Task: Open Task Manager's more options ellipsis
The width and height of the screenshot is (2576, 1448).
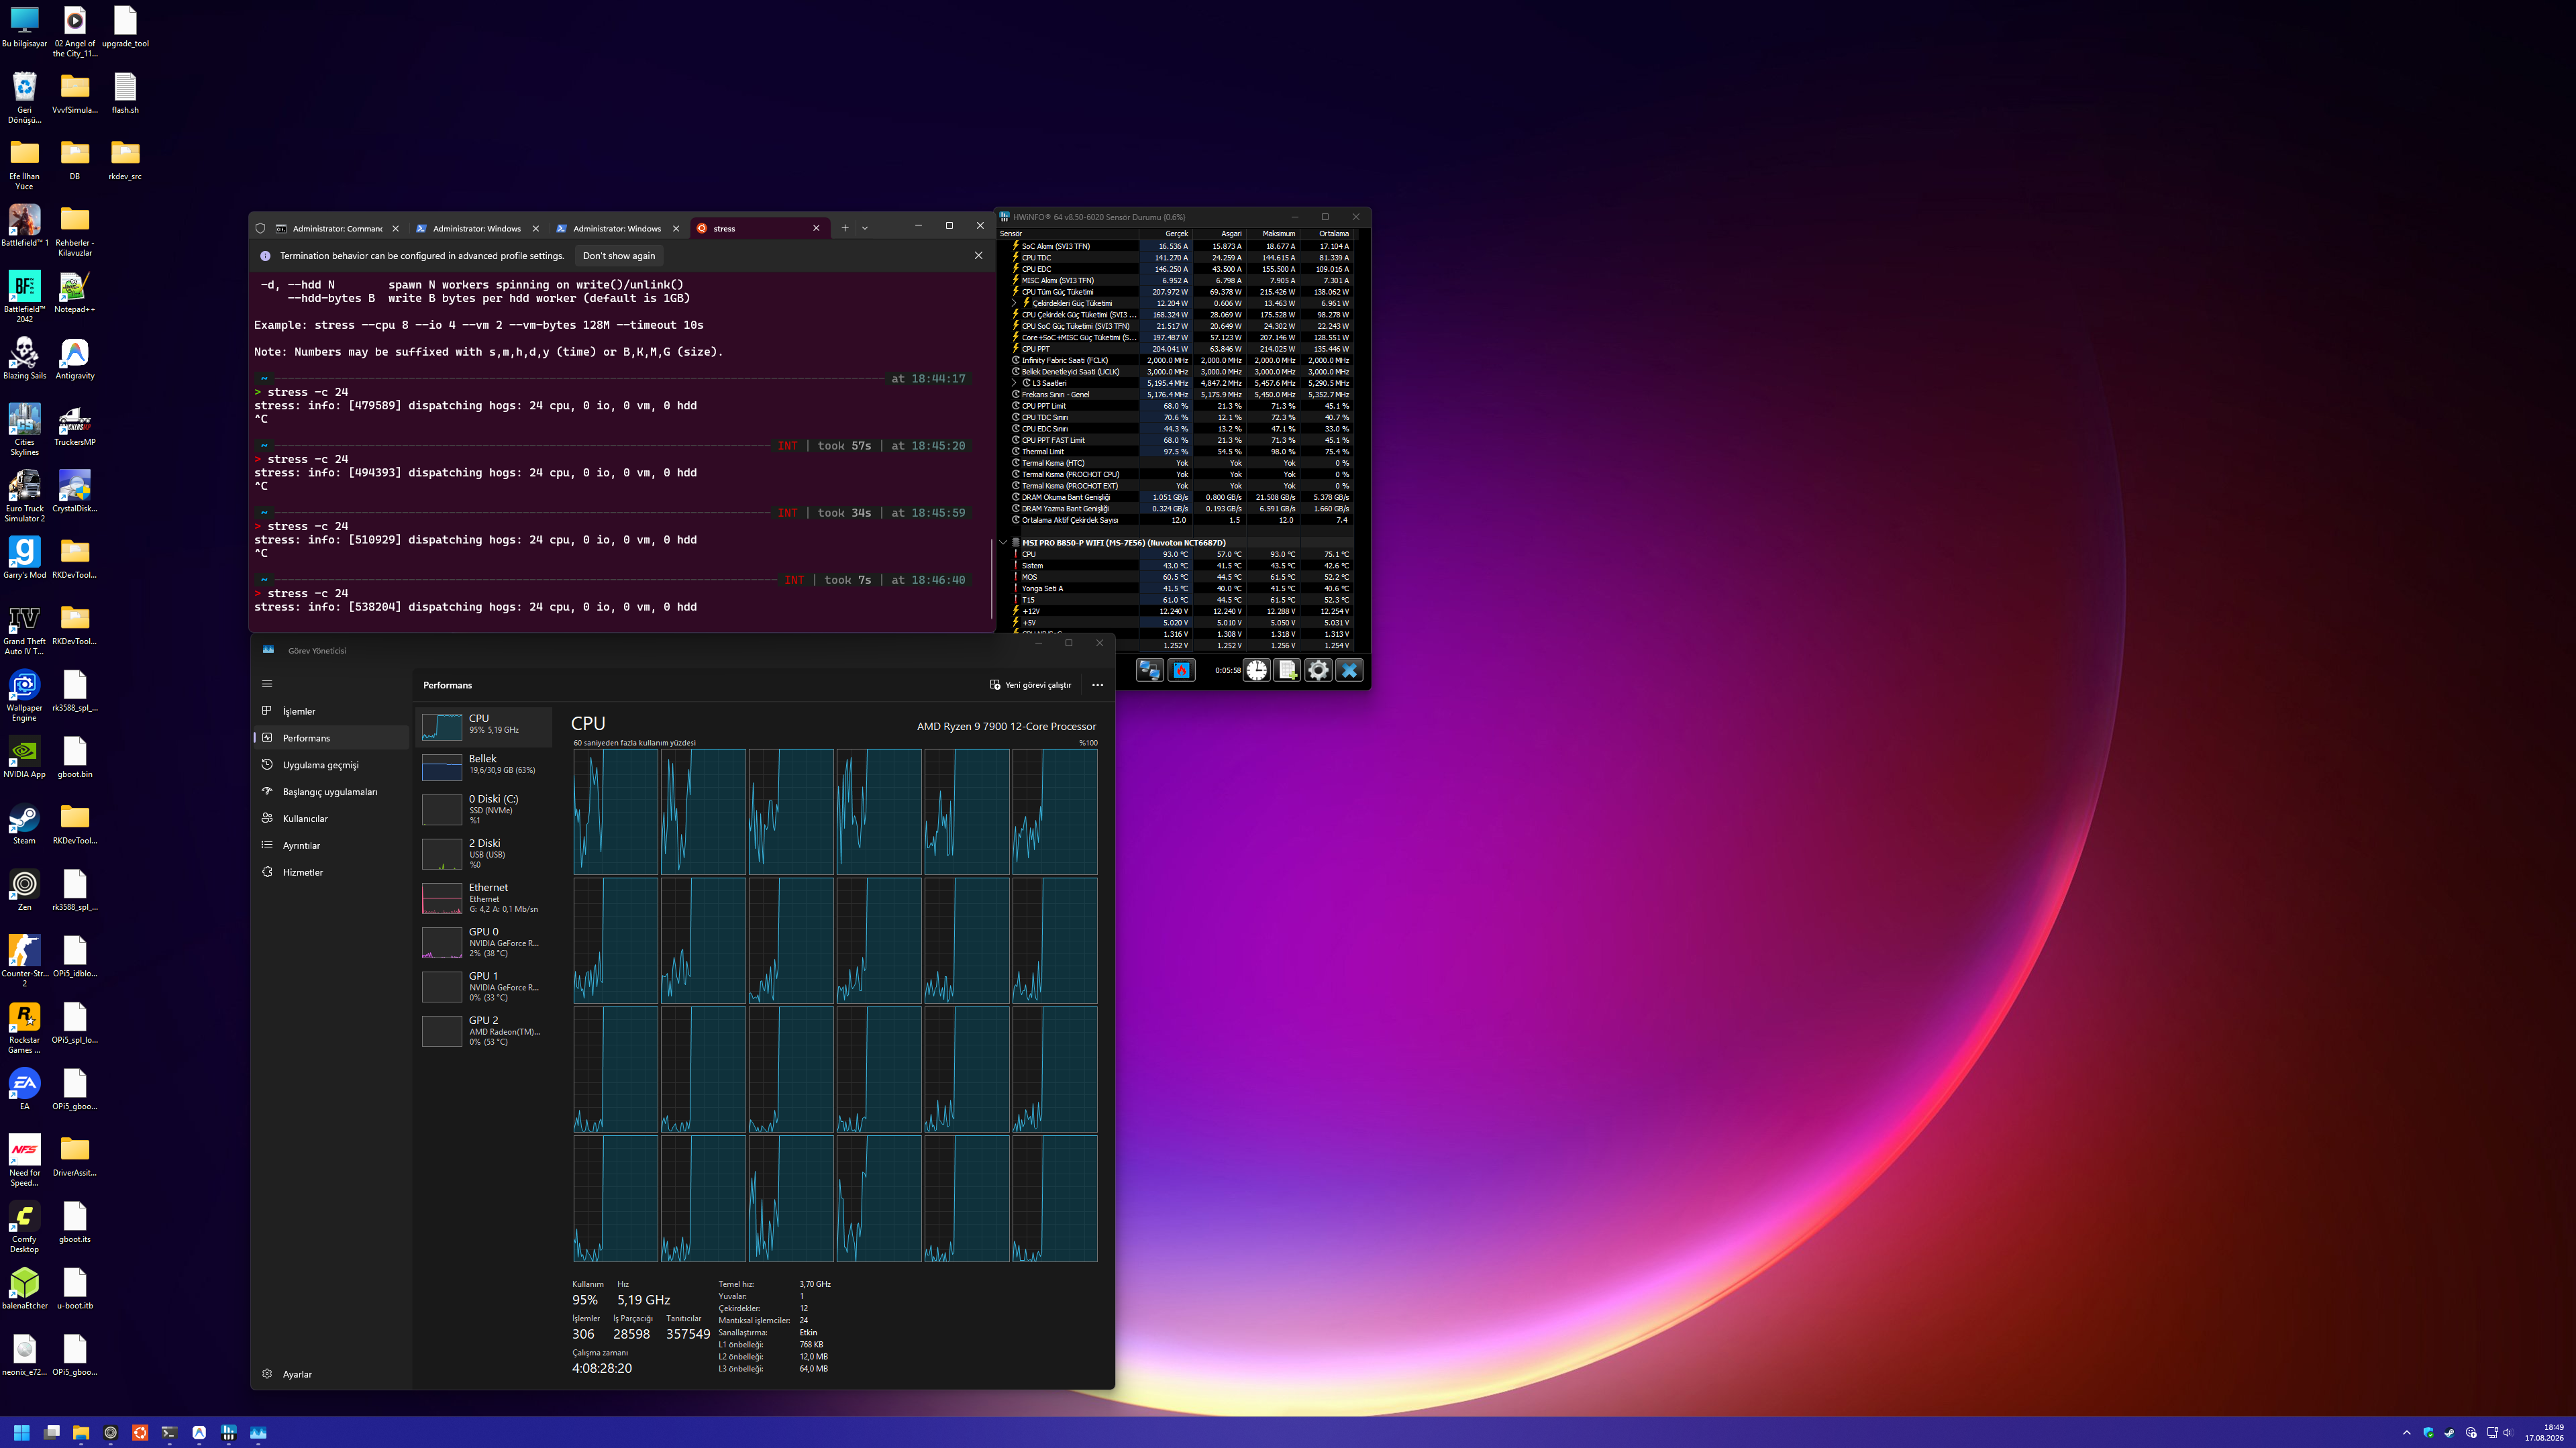Action: click(x=1097, y=685)
